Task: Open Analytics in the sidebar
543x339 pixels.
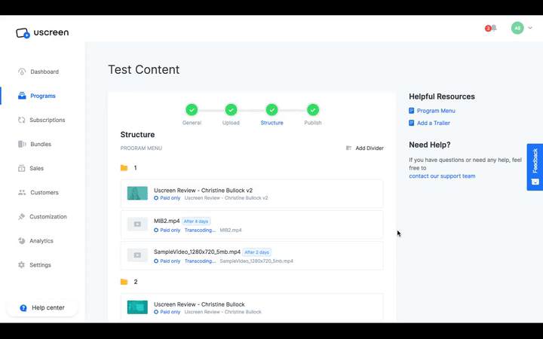Action: click(42, 241)
